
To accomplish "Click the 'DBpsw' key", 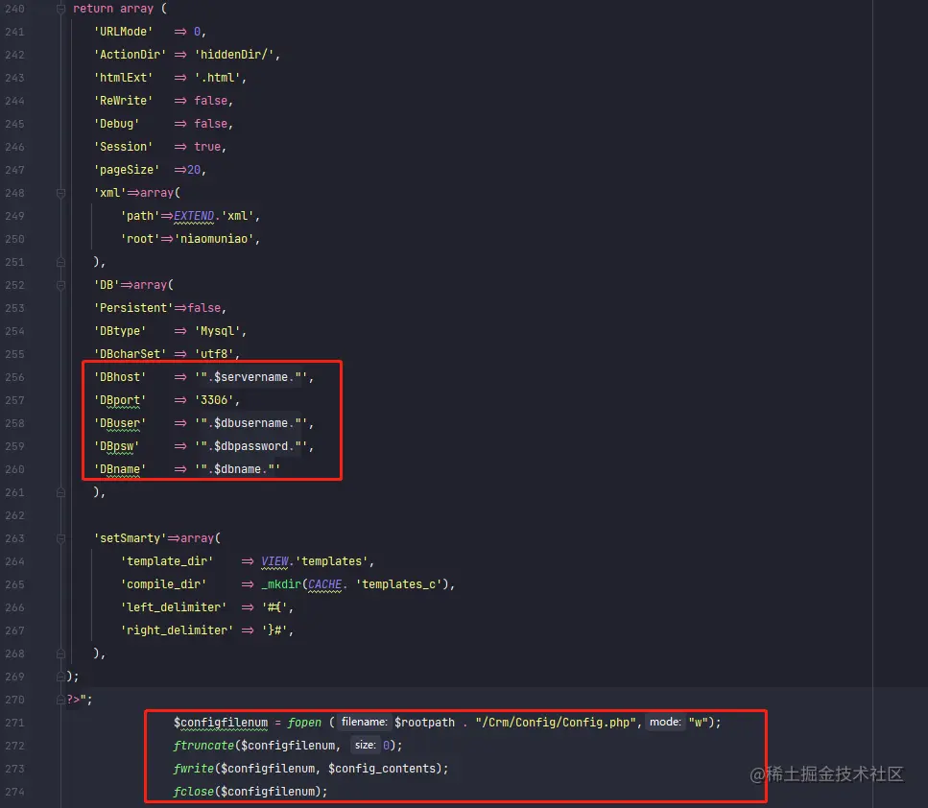I will click(x=116, y=446).
